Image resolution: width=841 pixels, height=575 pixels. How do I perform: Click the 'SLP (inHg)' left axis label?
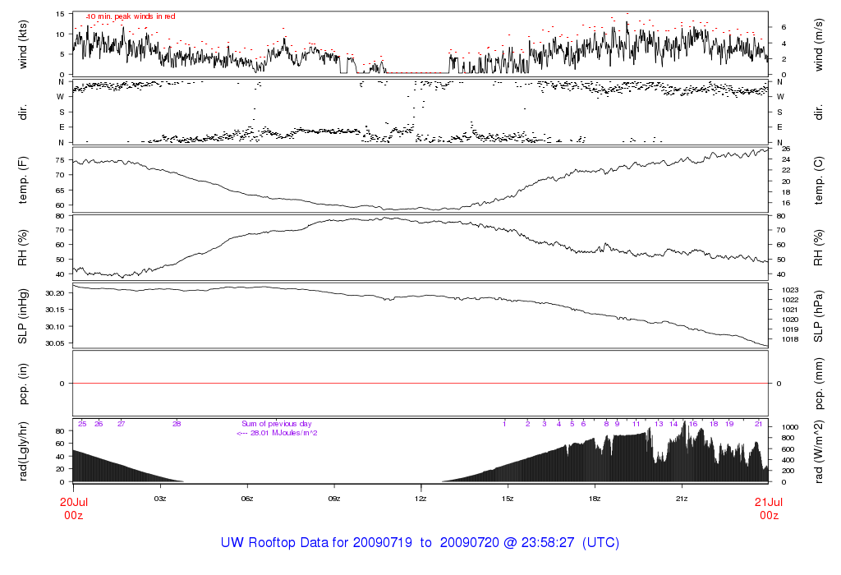(23, 315)
